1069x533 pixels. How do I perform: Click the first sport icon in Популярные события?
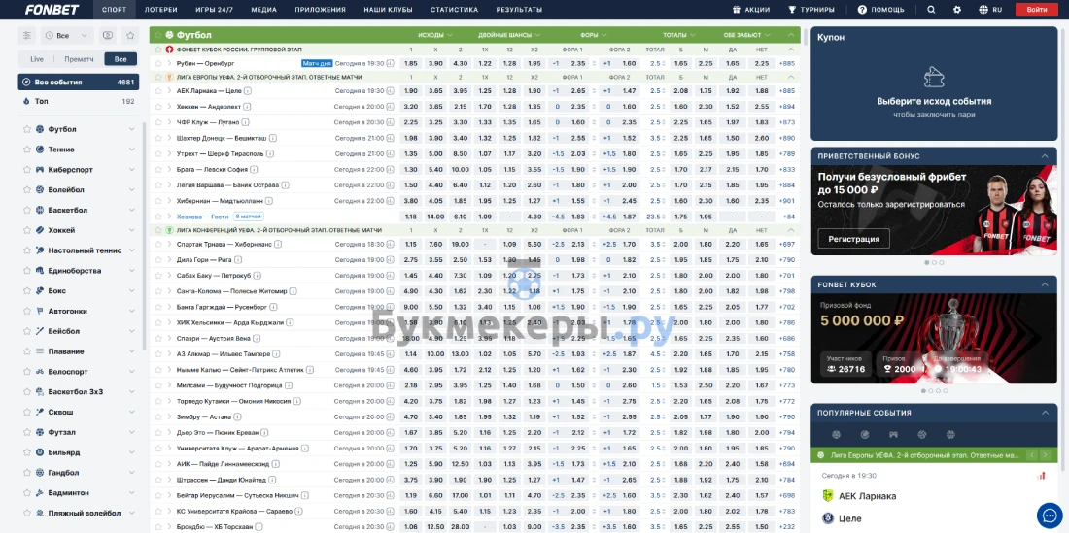[x=836, y=434]
